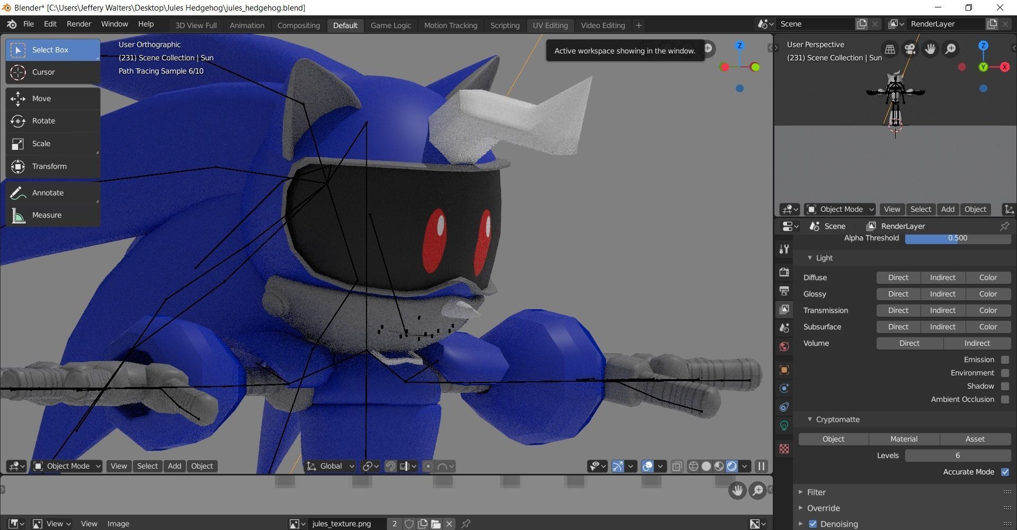Toggle viewport overlays in main viewport
1017x530 pixels.
[x=647, y=466]
